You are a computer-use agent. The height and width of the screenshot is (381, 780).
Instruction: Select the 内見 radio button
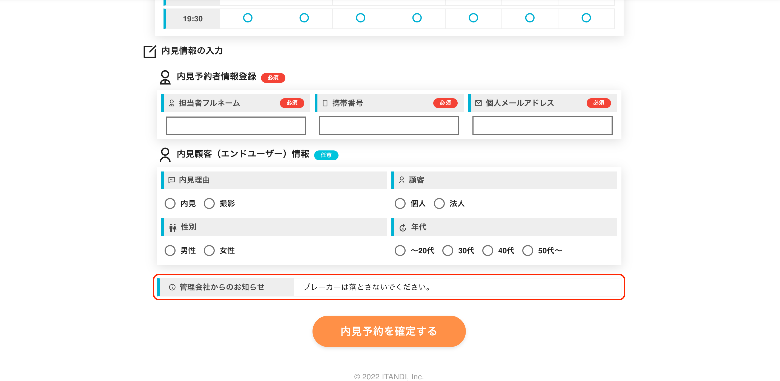pos(170,203)
